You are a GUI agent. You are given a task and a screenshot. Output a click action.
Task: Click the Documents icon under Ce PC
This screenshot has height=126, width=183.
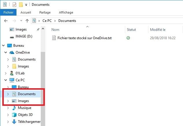tap(14, 94)
